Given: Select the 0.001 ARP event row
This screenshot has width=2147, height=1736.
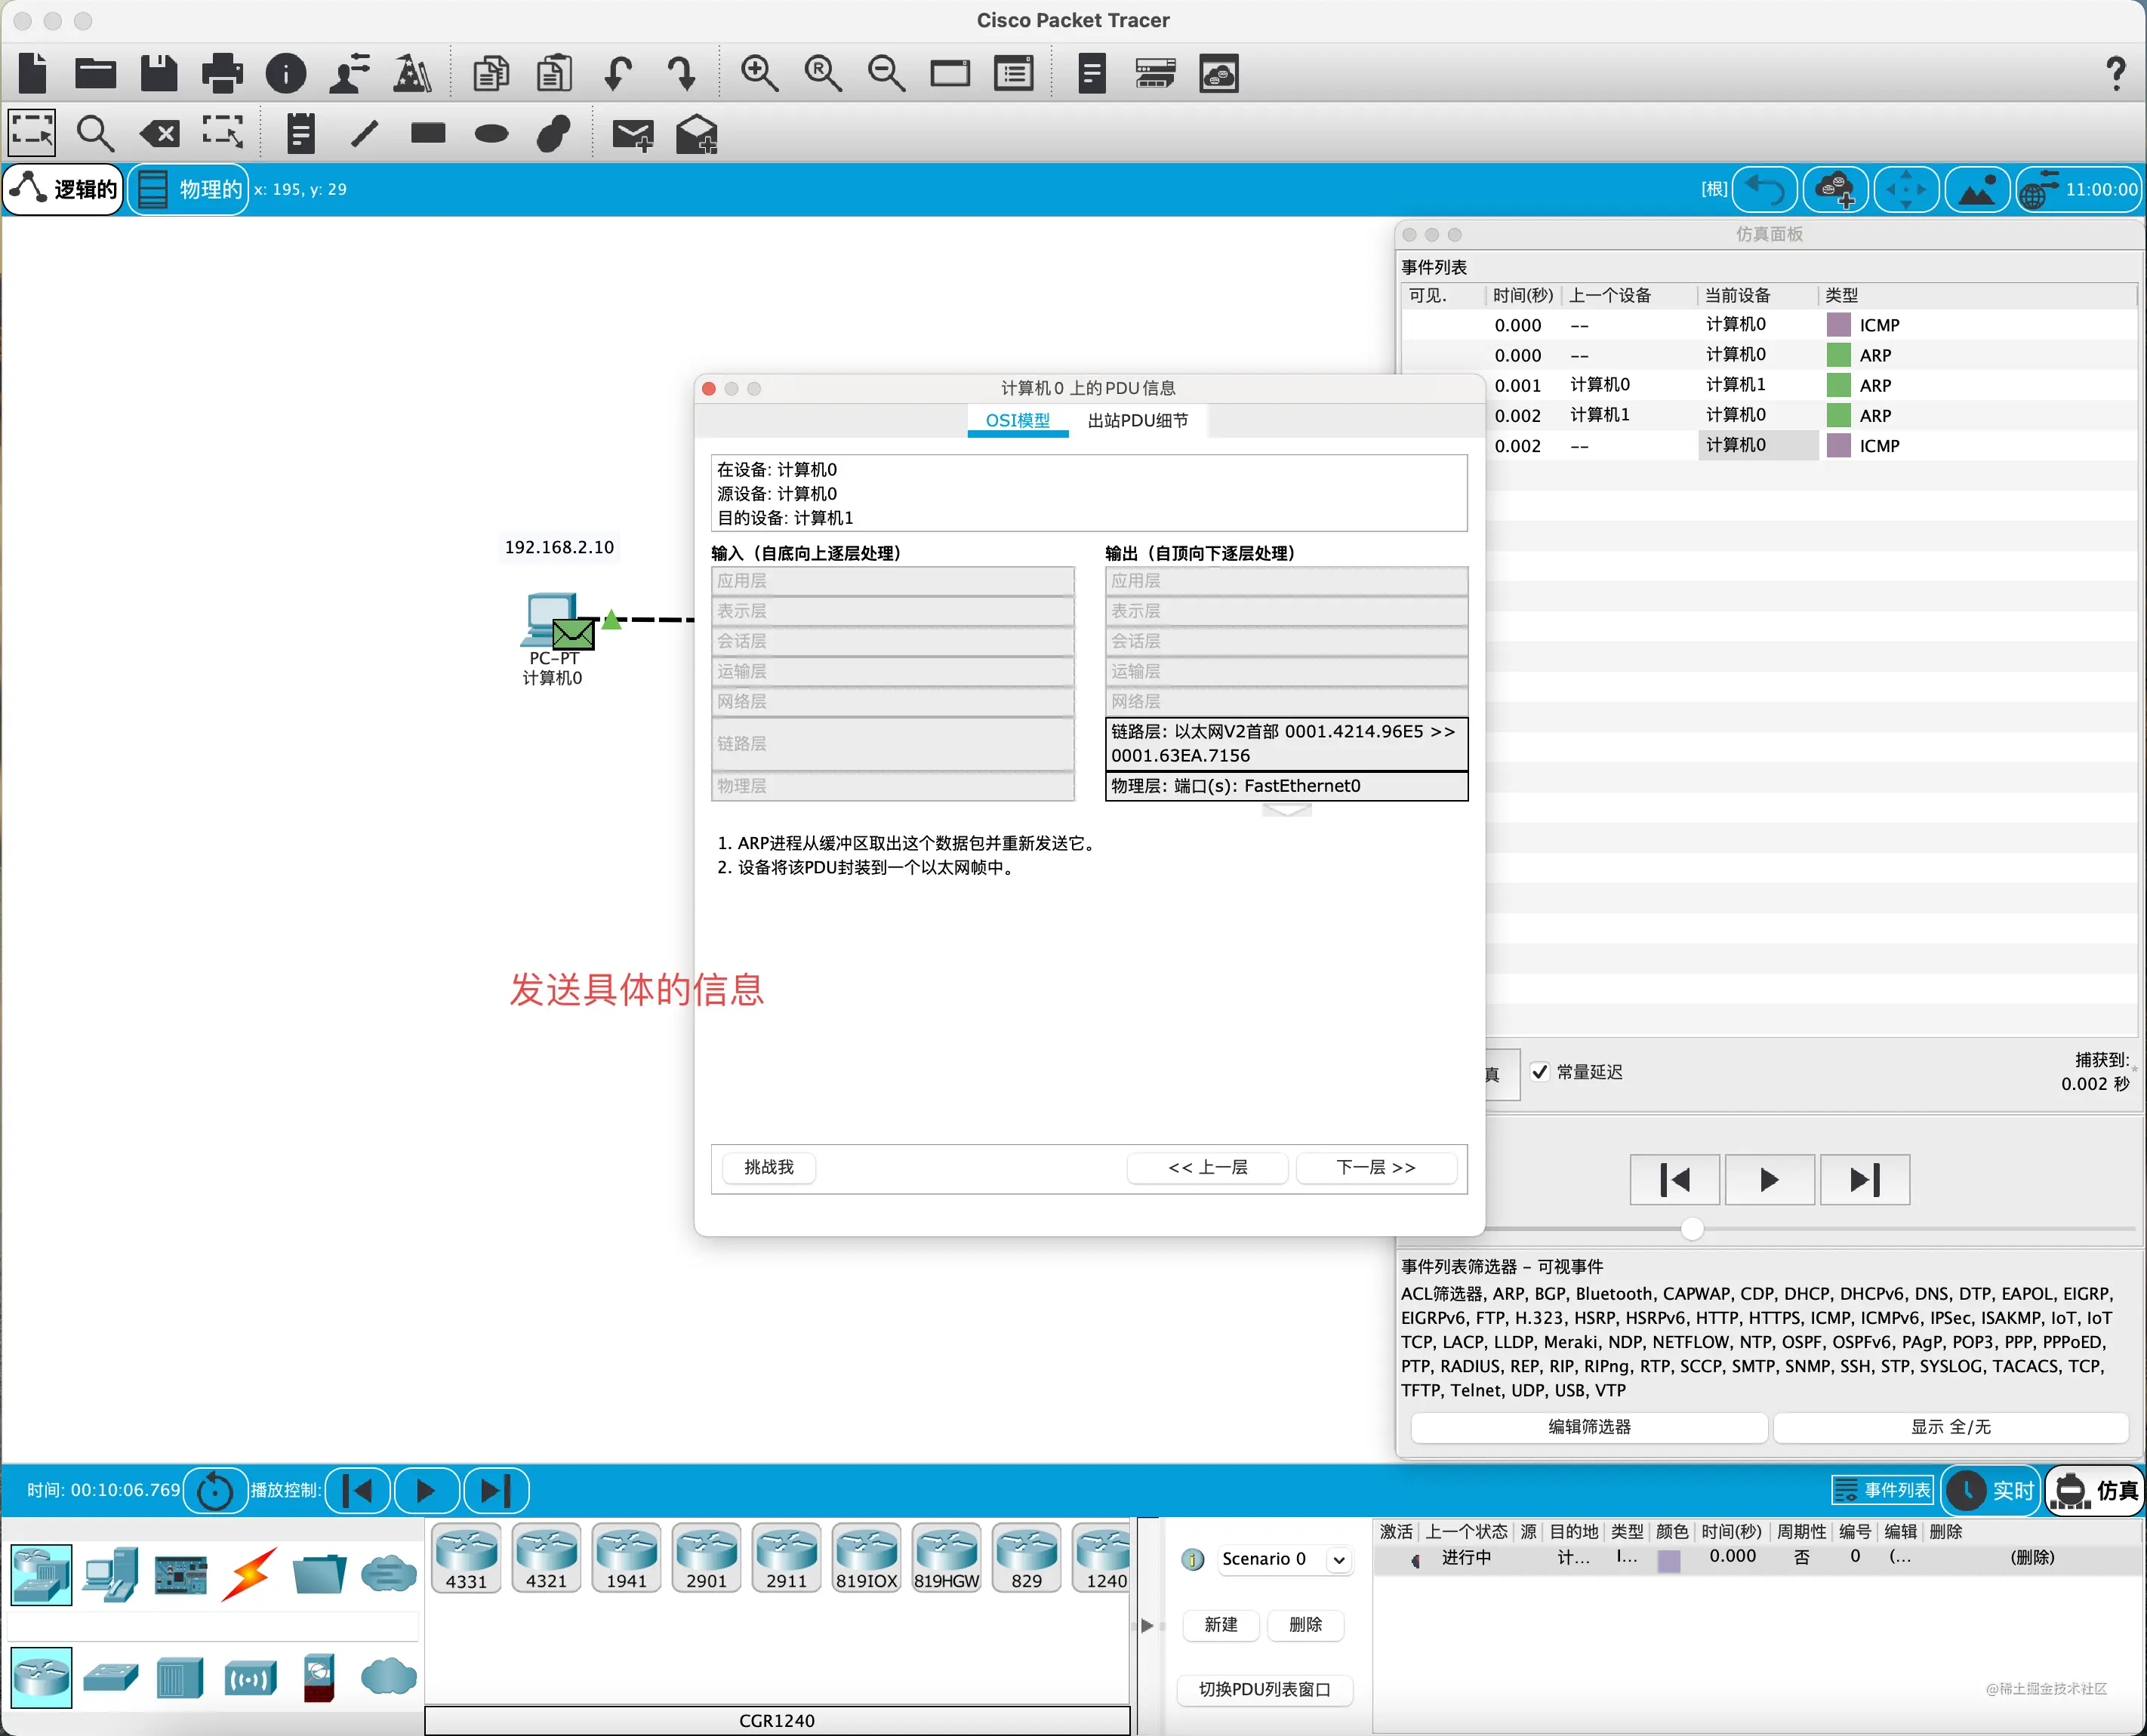Looking at the screenshot, I should click(1767, 385).
